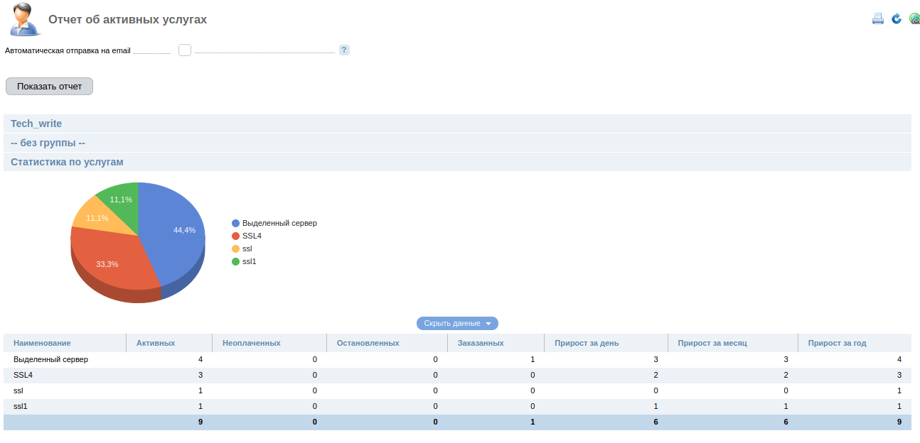Collapse the -- без группы -- header
This screenshot has height=443, width=920.
[457, 143]
